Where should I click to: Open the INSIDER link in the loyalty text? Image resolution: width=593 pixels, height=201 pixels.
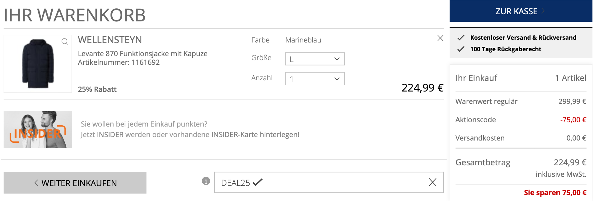[110, 135]
